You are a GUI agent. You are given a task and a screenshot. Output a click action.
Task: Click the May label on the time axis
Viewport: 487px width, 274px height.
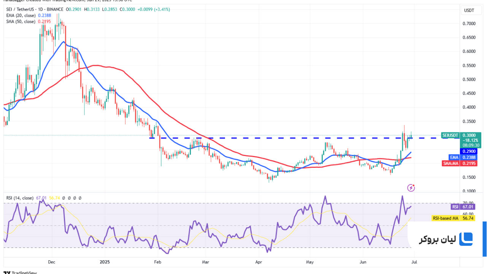[310, 262]
